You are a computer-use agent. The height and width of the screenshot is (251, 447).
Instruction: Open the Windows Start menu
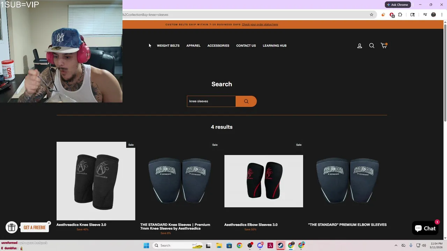pyautogui.click(x=146, y=245)
